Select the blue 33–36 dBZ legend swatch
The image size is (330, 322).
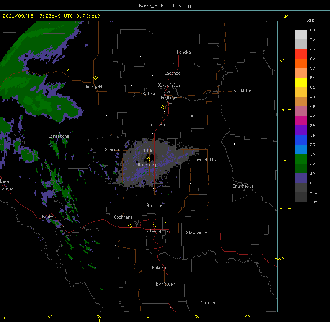click(301, 140)
